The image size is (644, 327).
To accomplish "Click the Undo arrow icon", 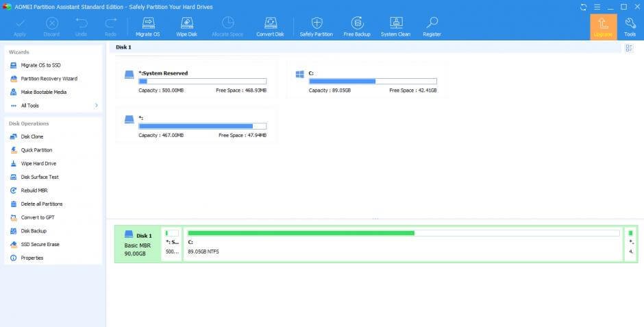I will pos(82,23).
